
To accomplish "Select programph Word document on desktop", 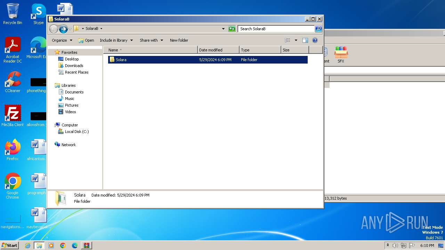I will 37,184.
